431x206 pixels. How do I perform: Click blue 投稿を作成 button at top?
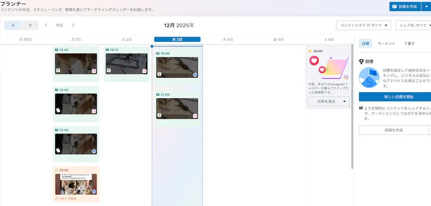point(405,6)
